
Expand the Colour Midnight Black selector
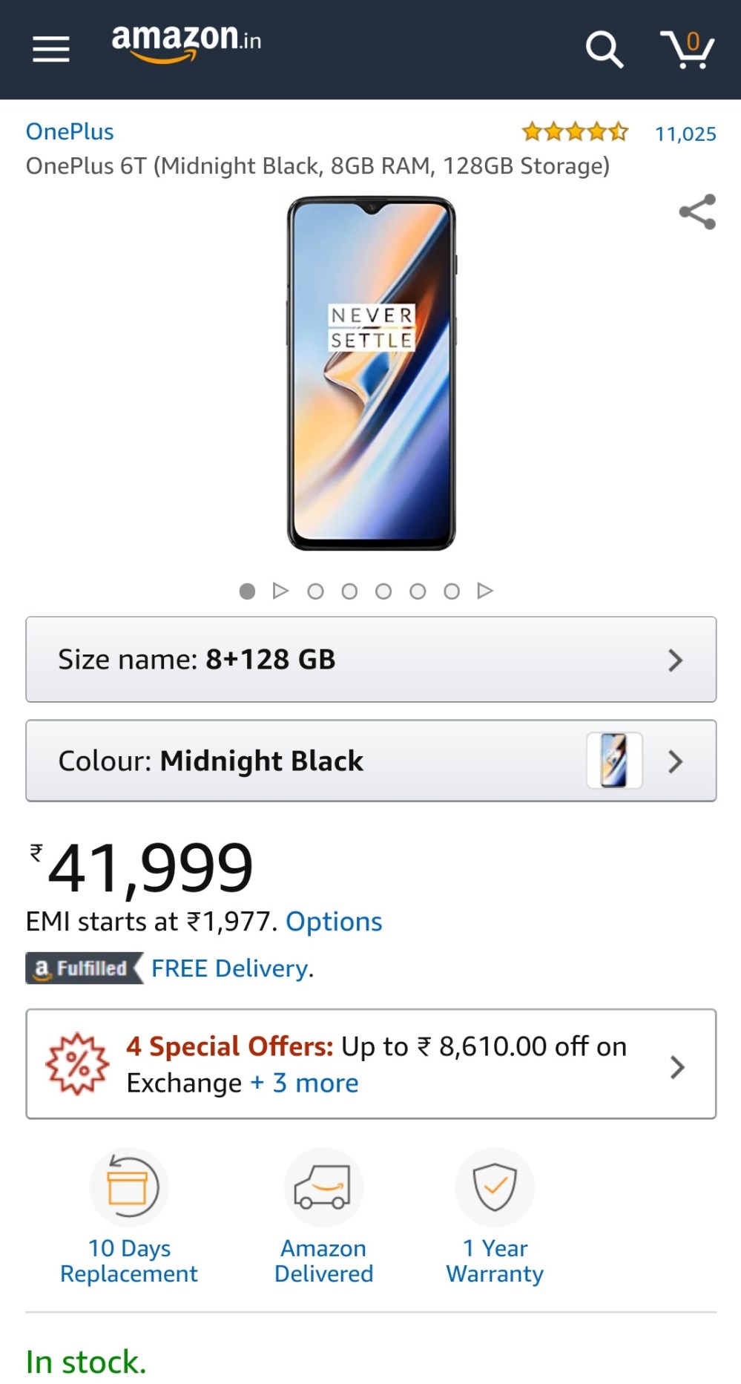pos(370,761)
